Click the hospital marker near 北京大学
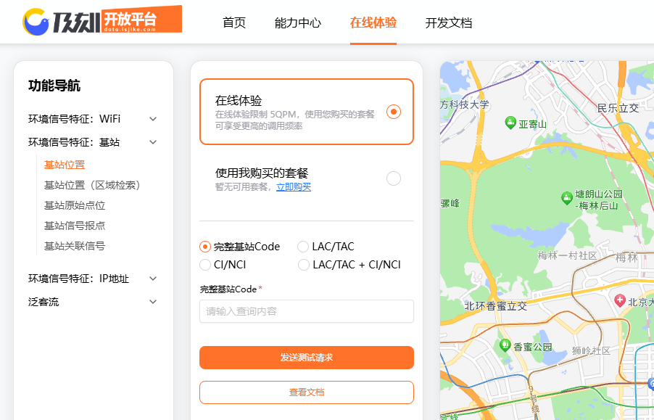The width and height of the screenshot is (654, 420). (x=620, y=300)
